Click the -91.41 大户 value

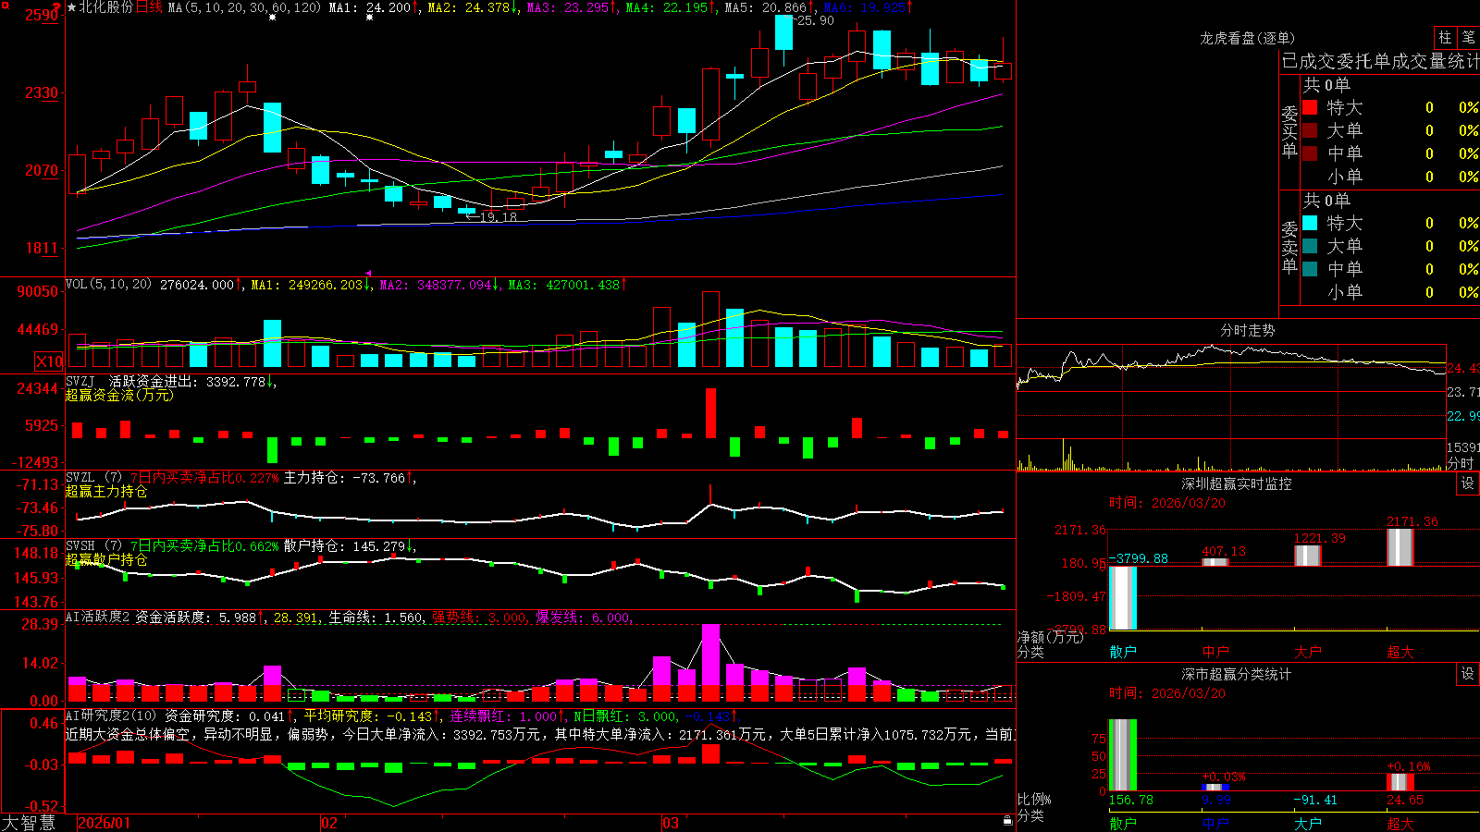click(x=1315, y=800)
